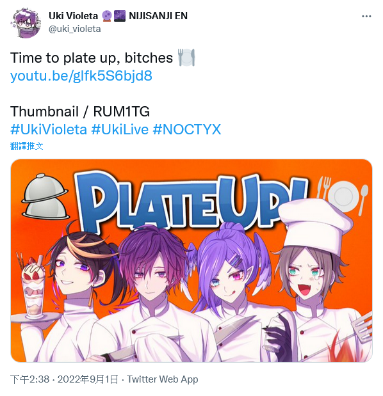Click the PlateUp! logo in the thumbnail
The image size is (383, 396).
coord(191,201)
